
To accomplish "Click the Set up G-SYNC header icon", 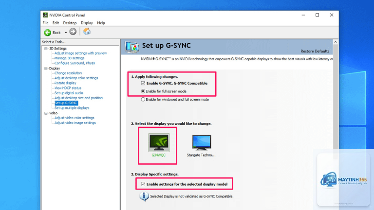I will pos(132,47).
